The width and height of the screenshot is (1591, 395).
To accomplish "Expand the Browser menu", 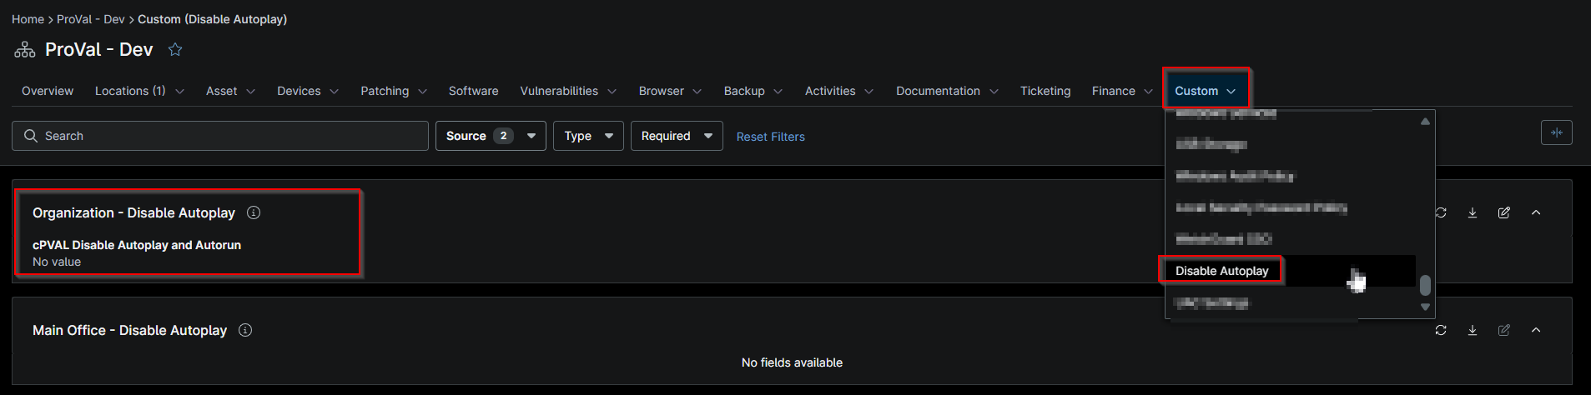I will point(670,91).
